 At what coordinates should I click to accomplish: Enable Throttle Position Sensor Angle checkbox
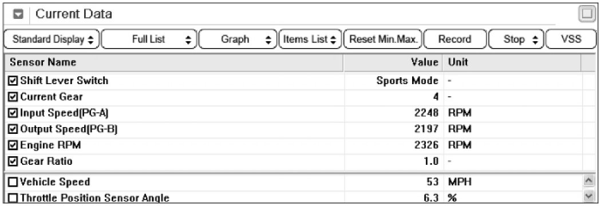(x=13, y=198)
